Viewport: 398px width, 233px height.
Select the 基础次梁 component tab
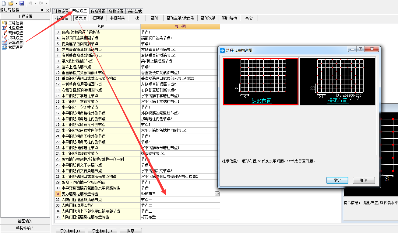(x=208, y=18)
